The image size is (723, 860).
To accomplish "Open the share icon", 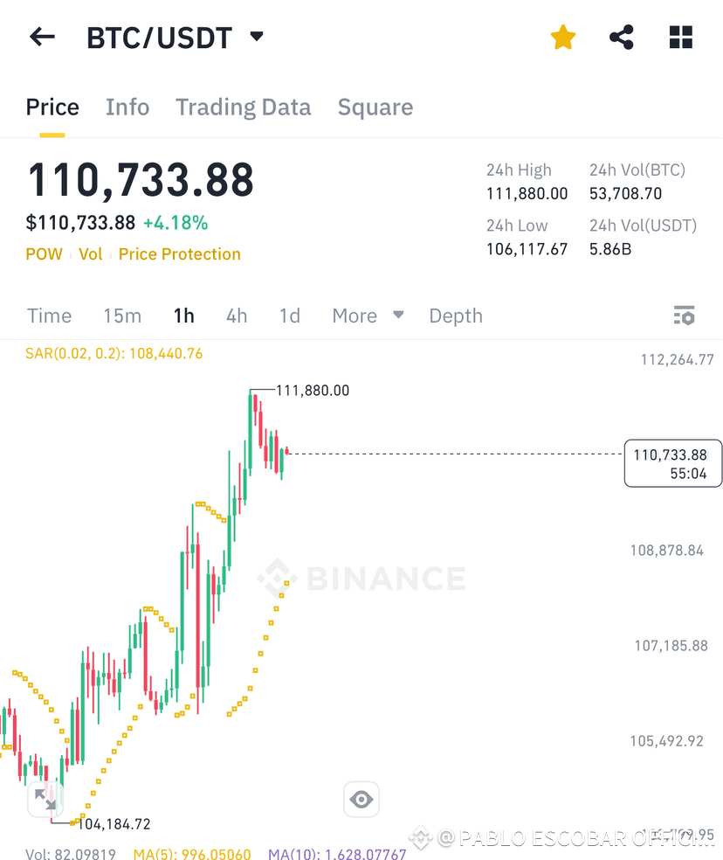I will click(622, 38).
